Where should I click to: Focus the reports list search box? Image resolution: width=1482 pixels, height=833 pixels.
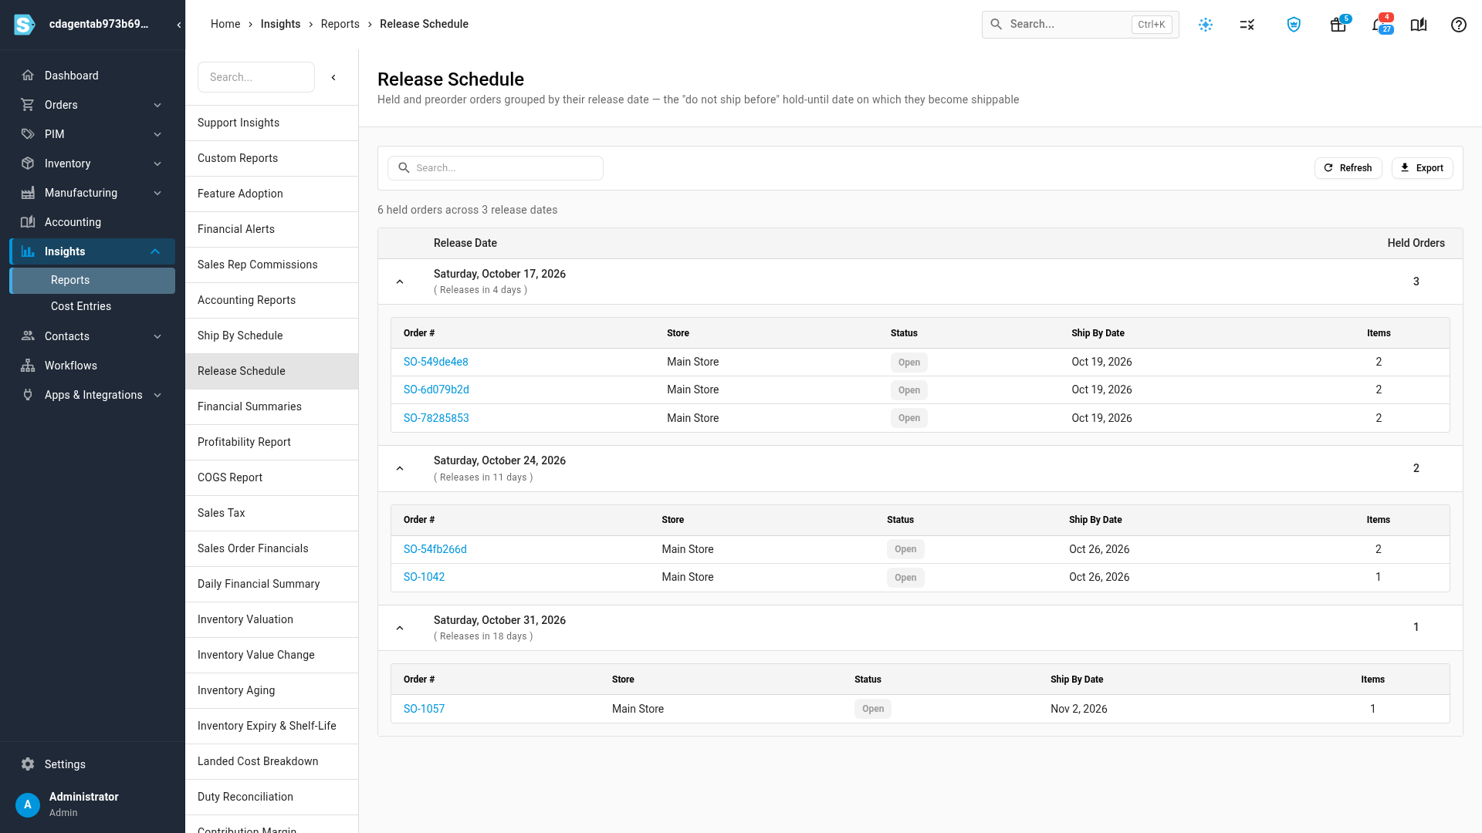coord(256,77)
